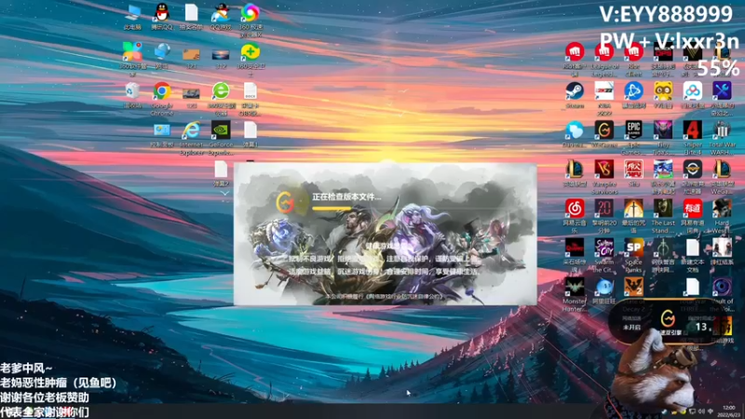This screenshot has width=745, height=419.
Task: Open the 此电脑 (This PC) desktop icon
Action: [x=132, y=13]
